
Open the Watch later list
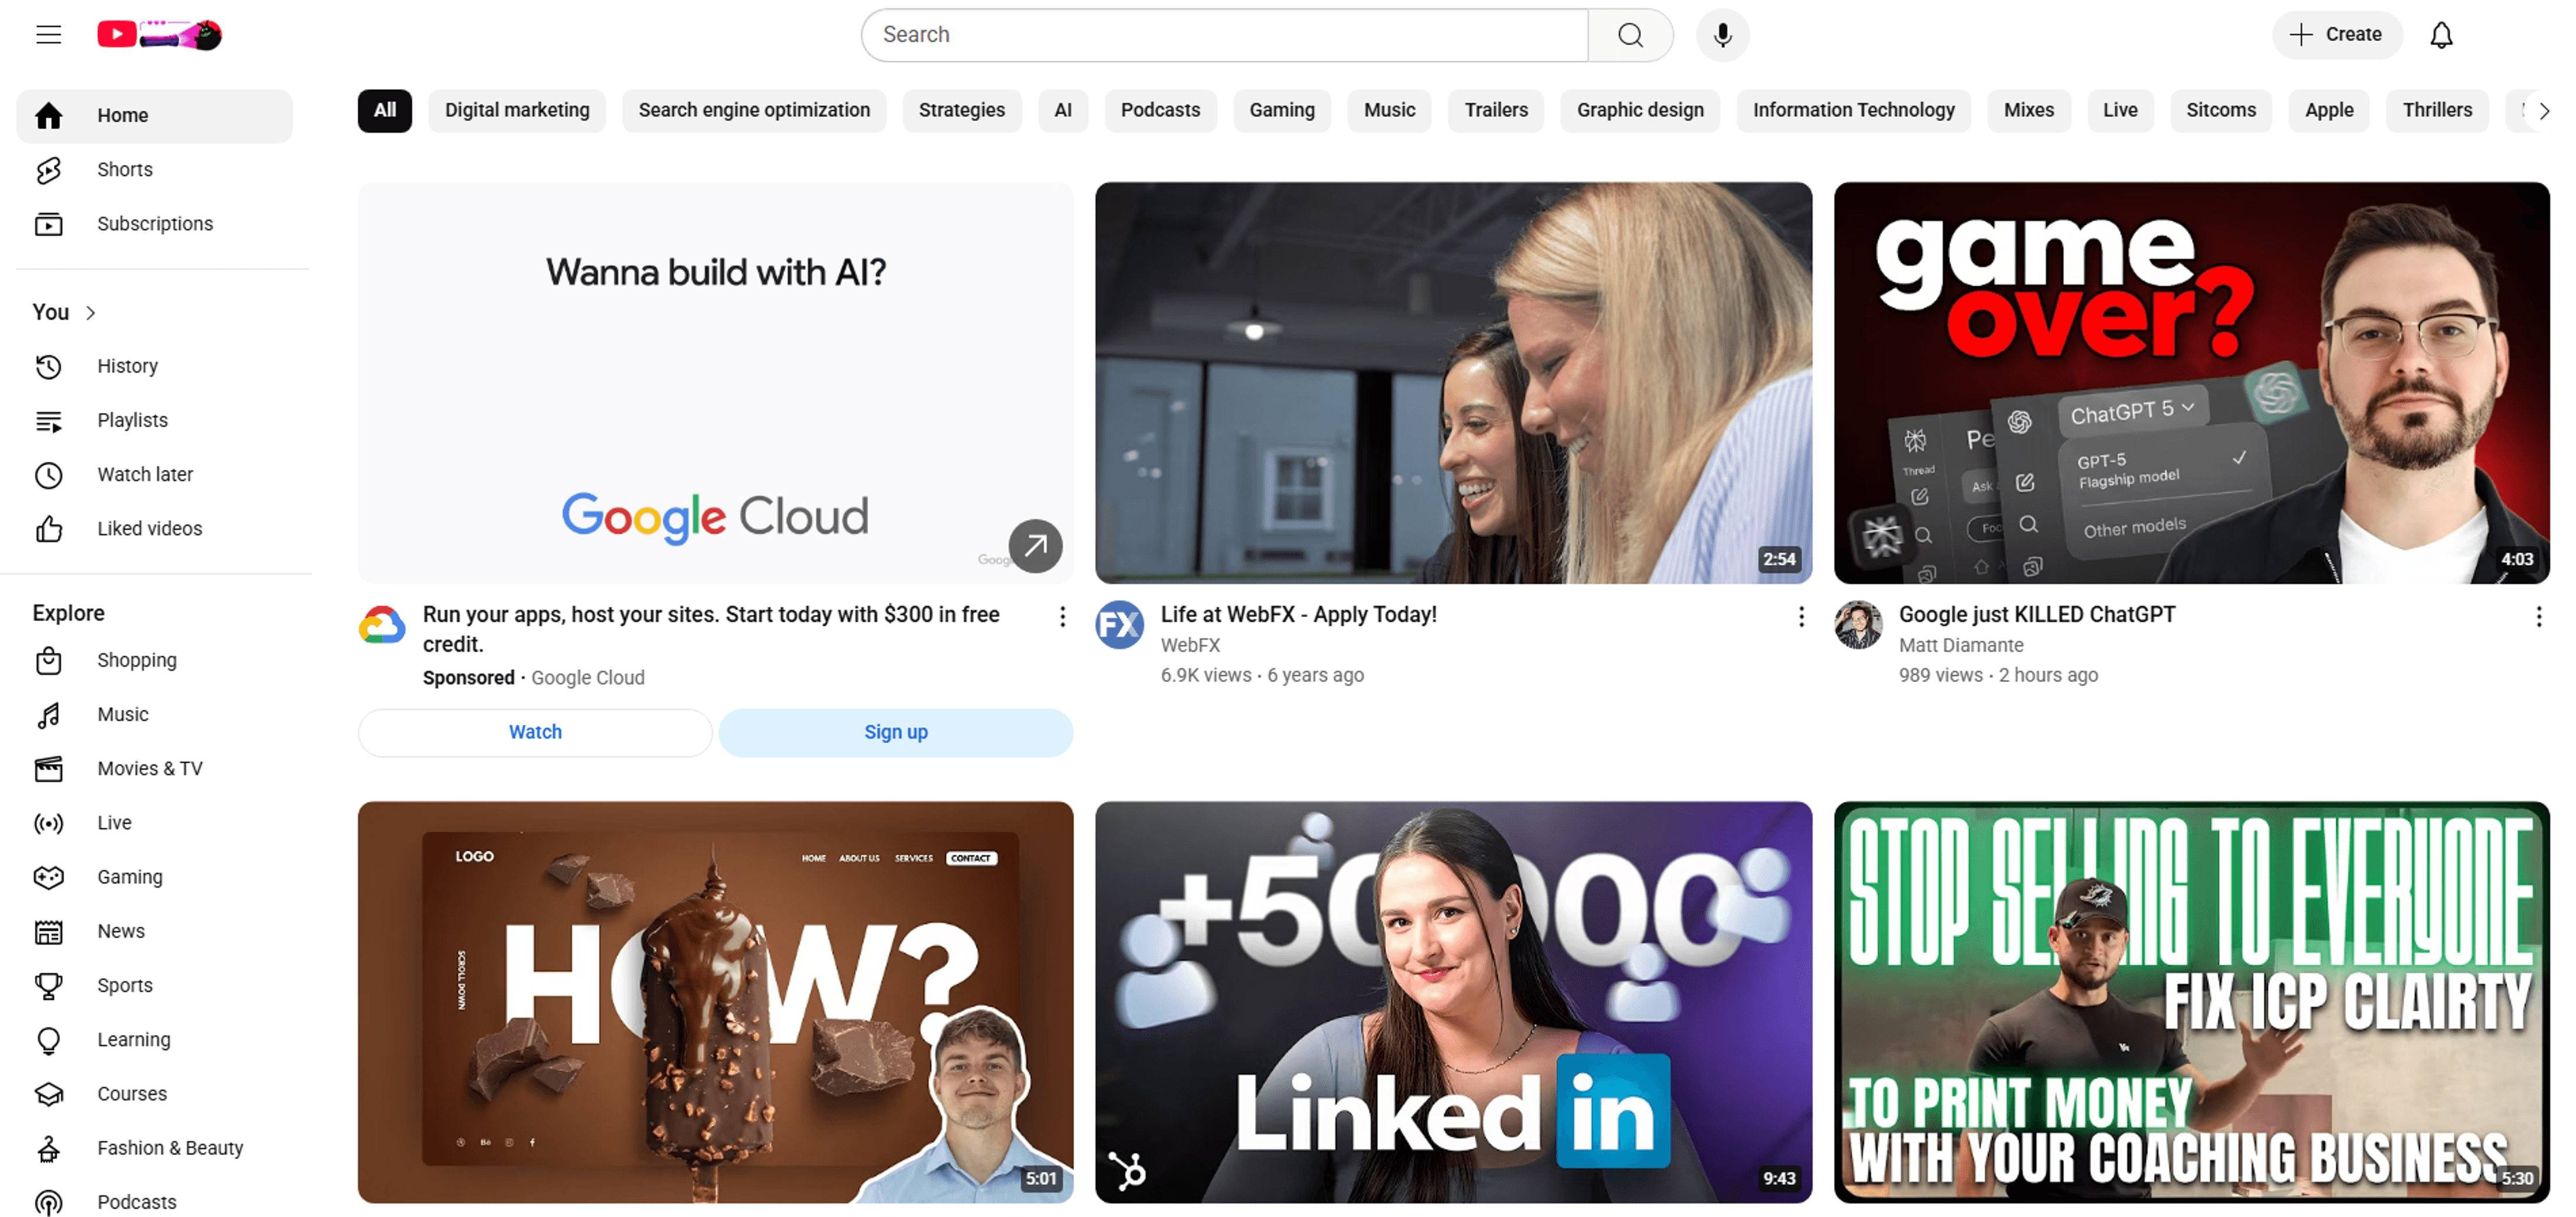click(x=144, y=475)
